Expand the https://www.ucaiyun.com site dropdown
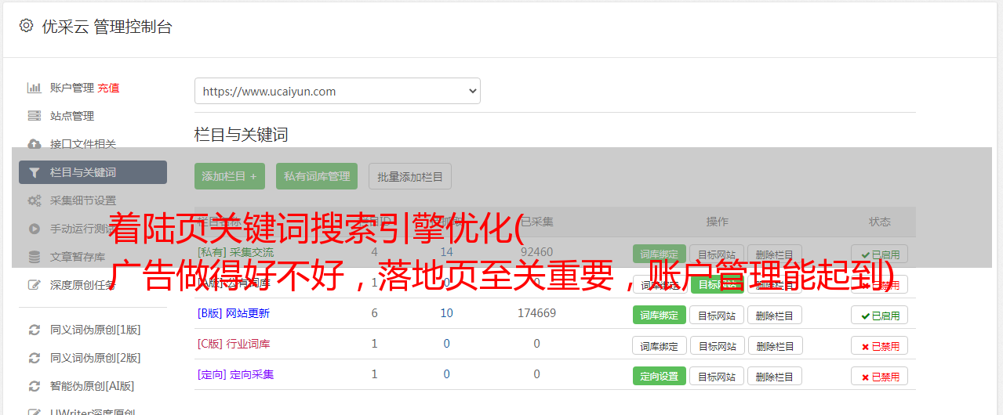Viewport: 1003px width, 415px height. coord(337,91)
